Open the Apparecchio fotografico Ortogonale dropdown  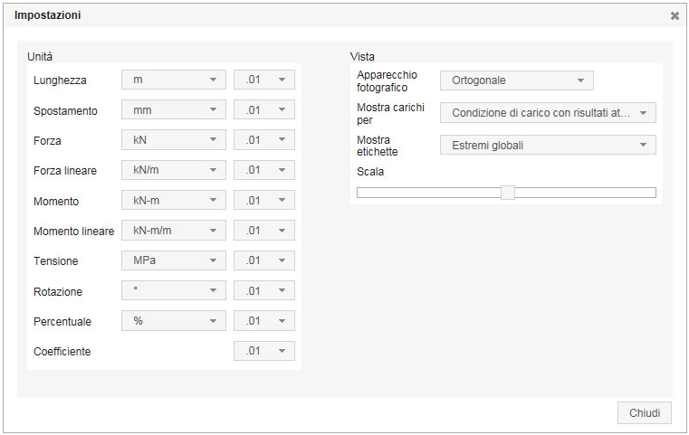tap(516, 80)
